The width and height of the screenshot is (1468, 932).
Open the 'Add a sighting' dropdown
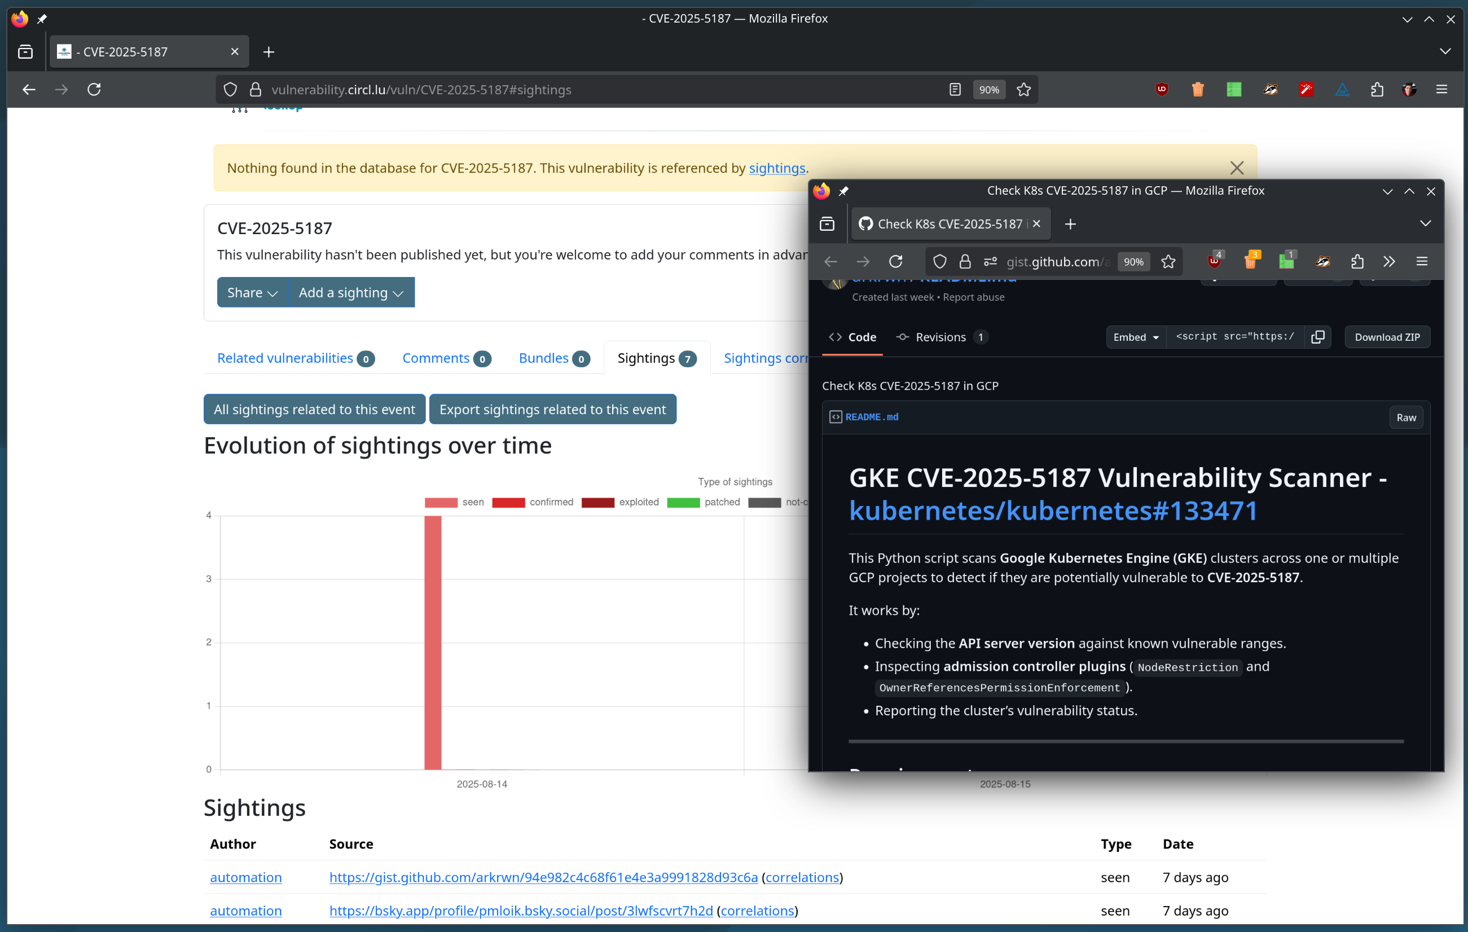350,293
